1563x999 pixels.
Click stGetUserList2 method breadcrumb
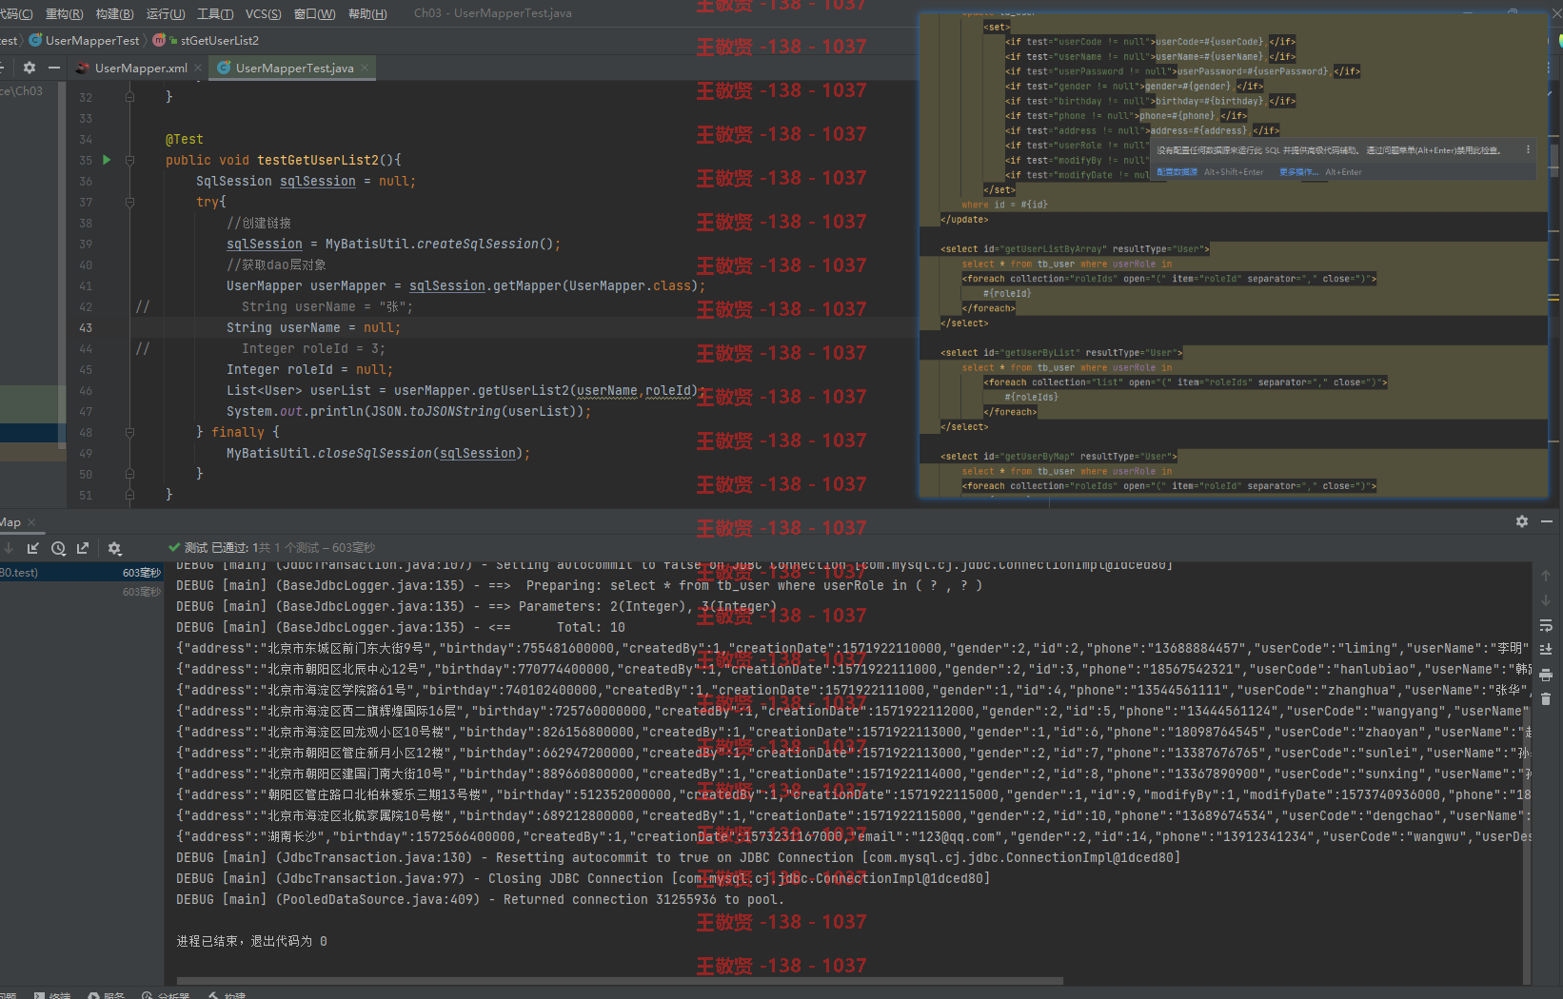pos(219,40)
